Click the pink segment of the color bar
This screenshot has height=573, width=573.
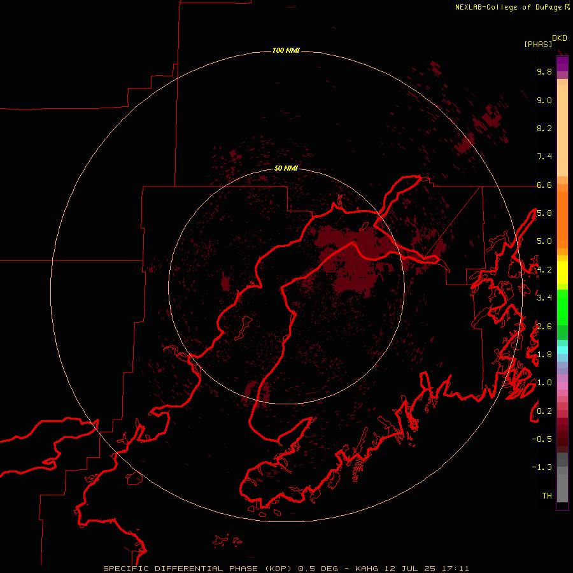pos(562,386)
